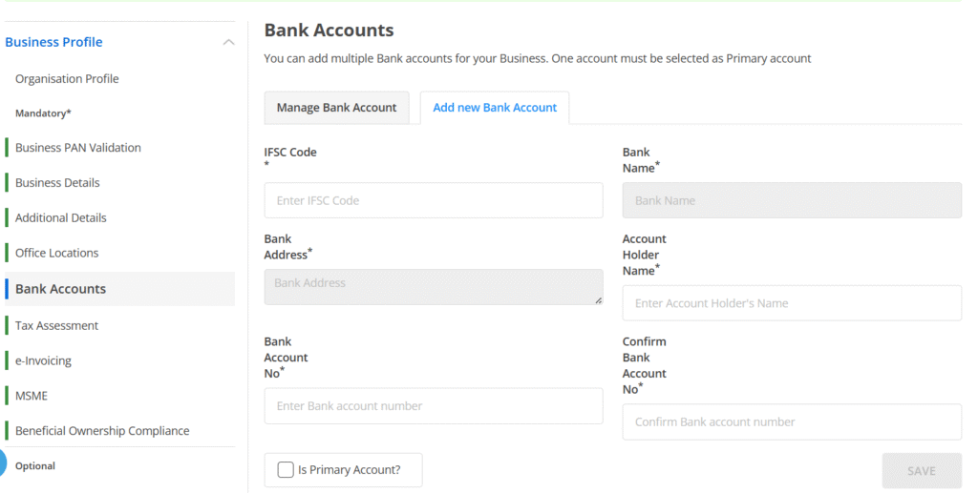This screenshot has width=978, height=493.
Task: Navigate to Additional Details
Action: 61,218
